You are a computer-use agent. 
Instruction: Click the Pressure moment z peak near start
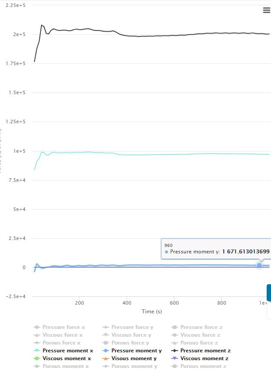tap(42, 25)
